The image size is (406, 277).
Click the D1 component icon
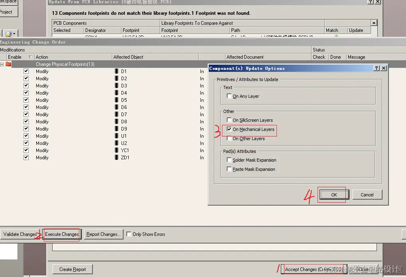pos(116,71)
